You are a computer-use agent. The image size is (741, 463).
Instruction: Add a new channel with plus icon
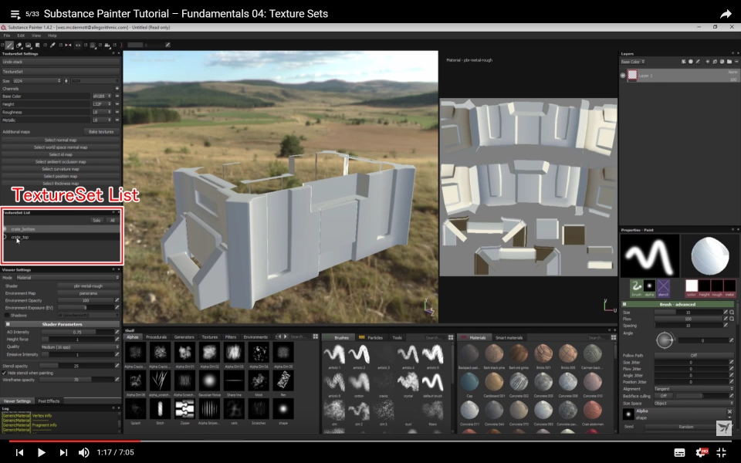117,88
